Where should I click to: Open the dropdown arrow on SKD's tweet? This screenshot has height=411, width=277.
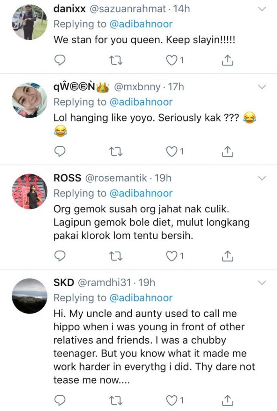(262, 283)
